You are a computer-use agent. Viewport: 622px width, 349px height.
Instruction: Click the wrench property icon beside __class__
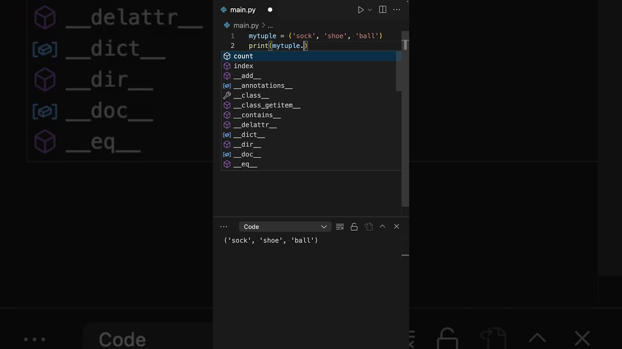point(227,95)
